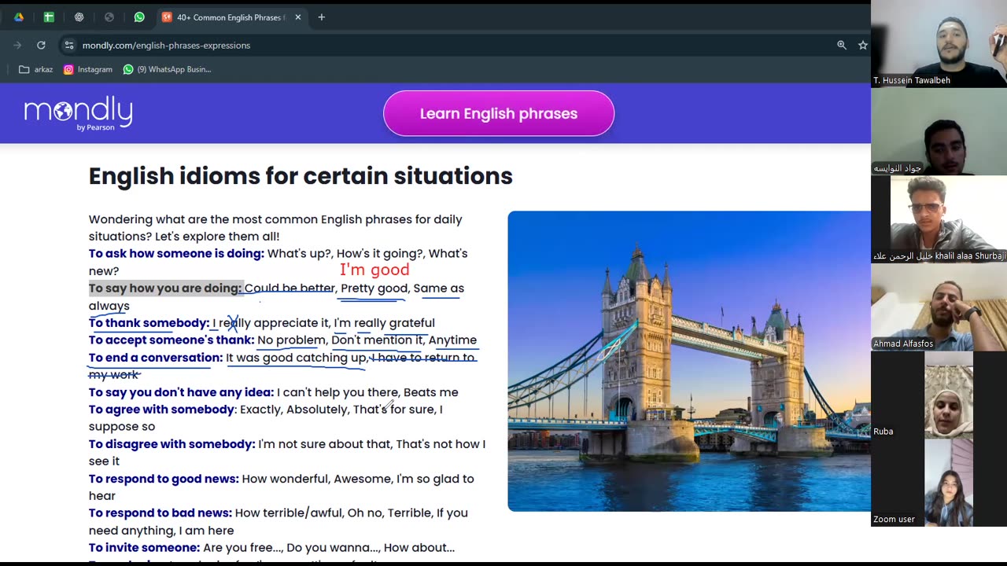Click the phrase Beats me
The image size is (1007, 566).
(x=430, y=391)
